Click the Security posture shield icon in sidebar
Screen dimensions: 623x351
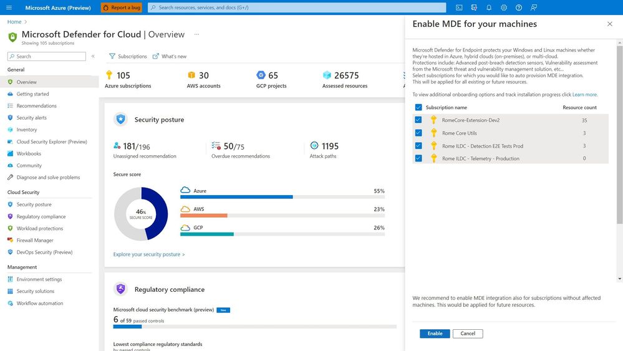point(11,204)
